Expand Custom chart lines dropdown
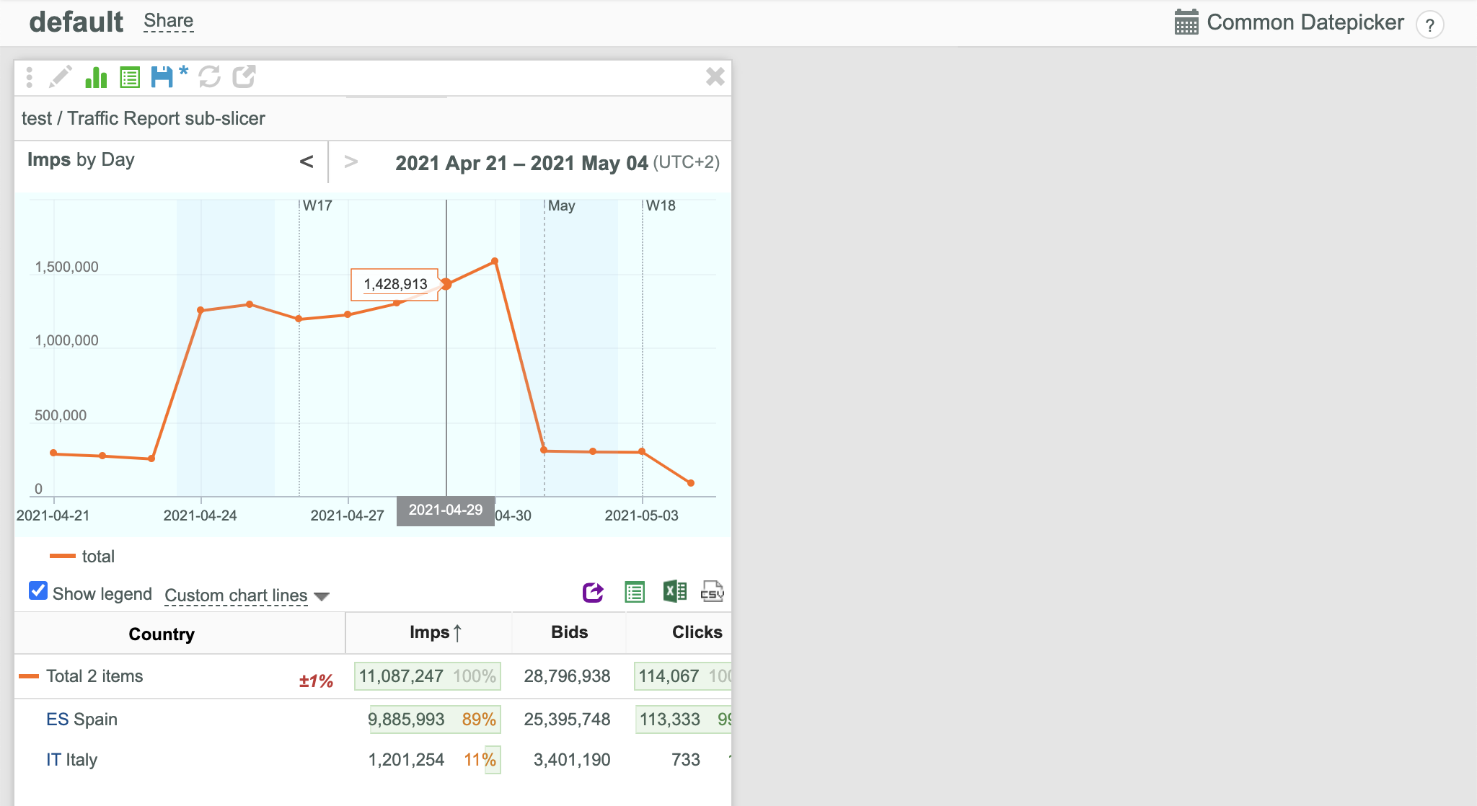Viewport: 1477px width, 806px height. click(247, 595)
